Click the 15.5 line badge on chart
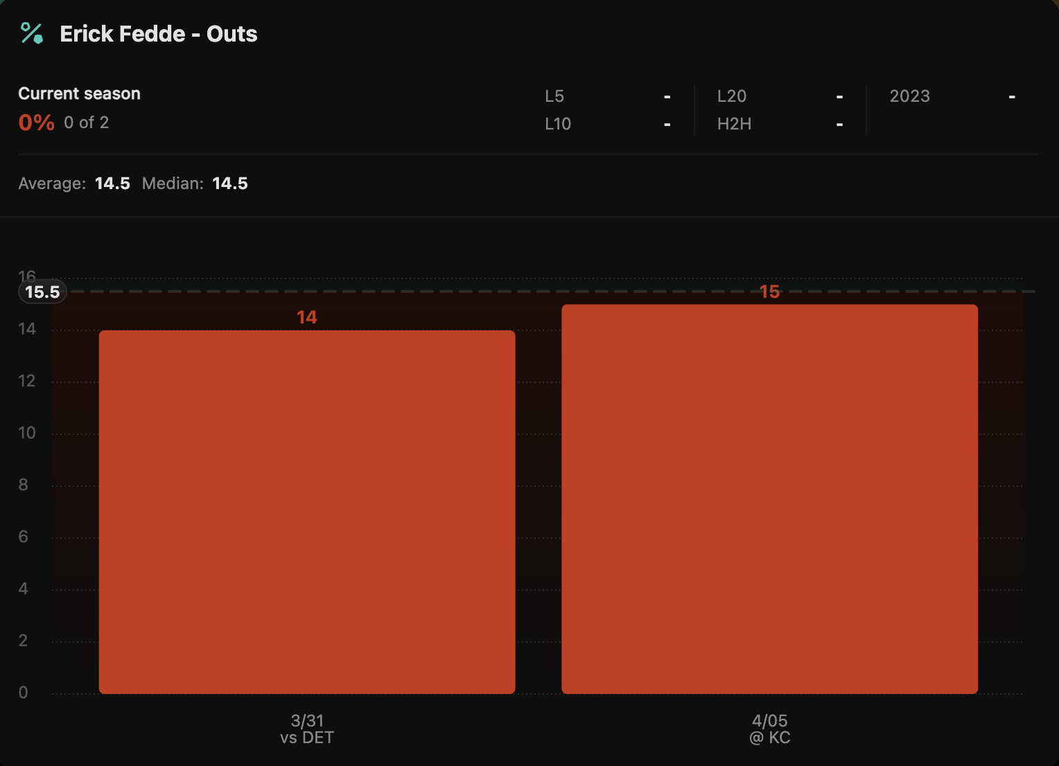This screenshot has width=1059, height=766. [x=42, y=292]
